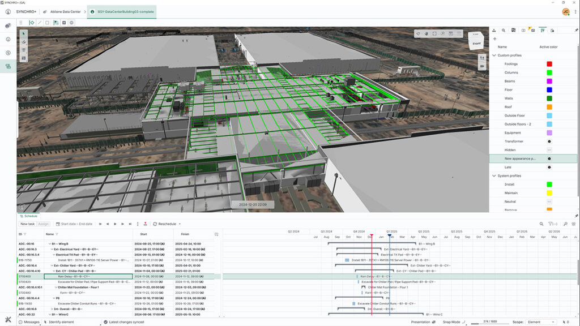This screenshot has height=326, width=580.
Task: Open the tools wrench icon at bottom left
Action: point(8,320)
